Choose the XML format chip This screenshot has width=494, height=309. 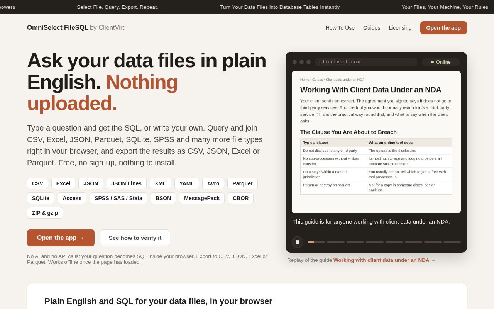click(161, 183)
